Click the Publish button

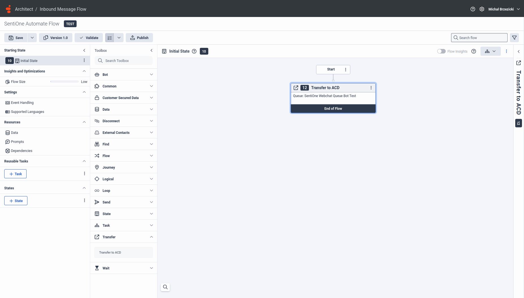tap(139, 38)
